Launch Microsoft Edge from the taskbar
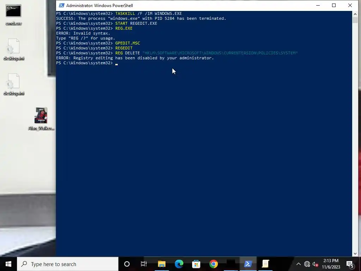This screenshot has height=271, width=361. [179, 264]
